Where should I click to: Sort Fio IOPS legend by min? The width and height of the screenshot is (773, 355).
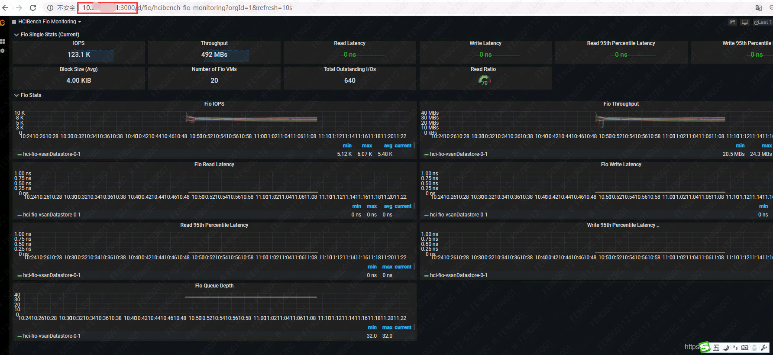[x=347, y=146]
